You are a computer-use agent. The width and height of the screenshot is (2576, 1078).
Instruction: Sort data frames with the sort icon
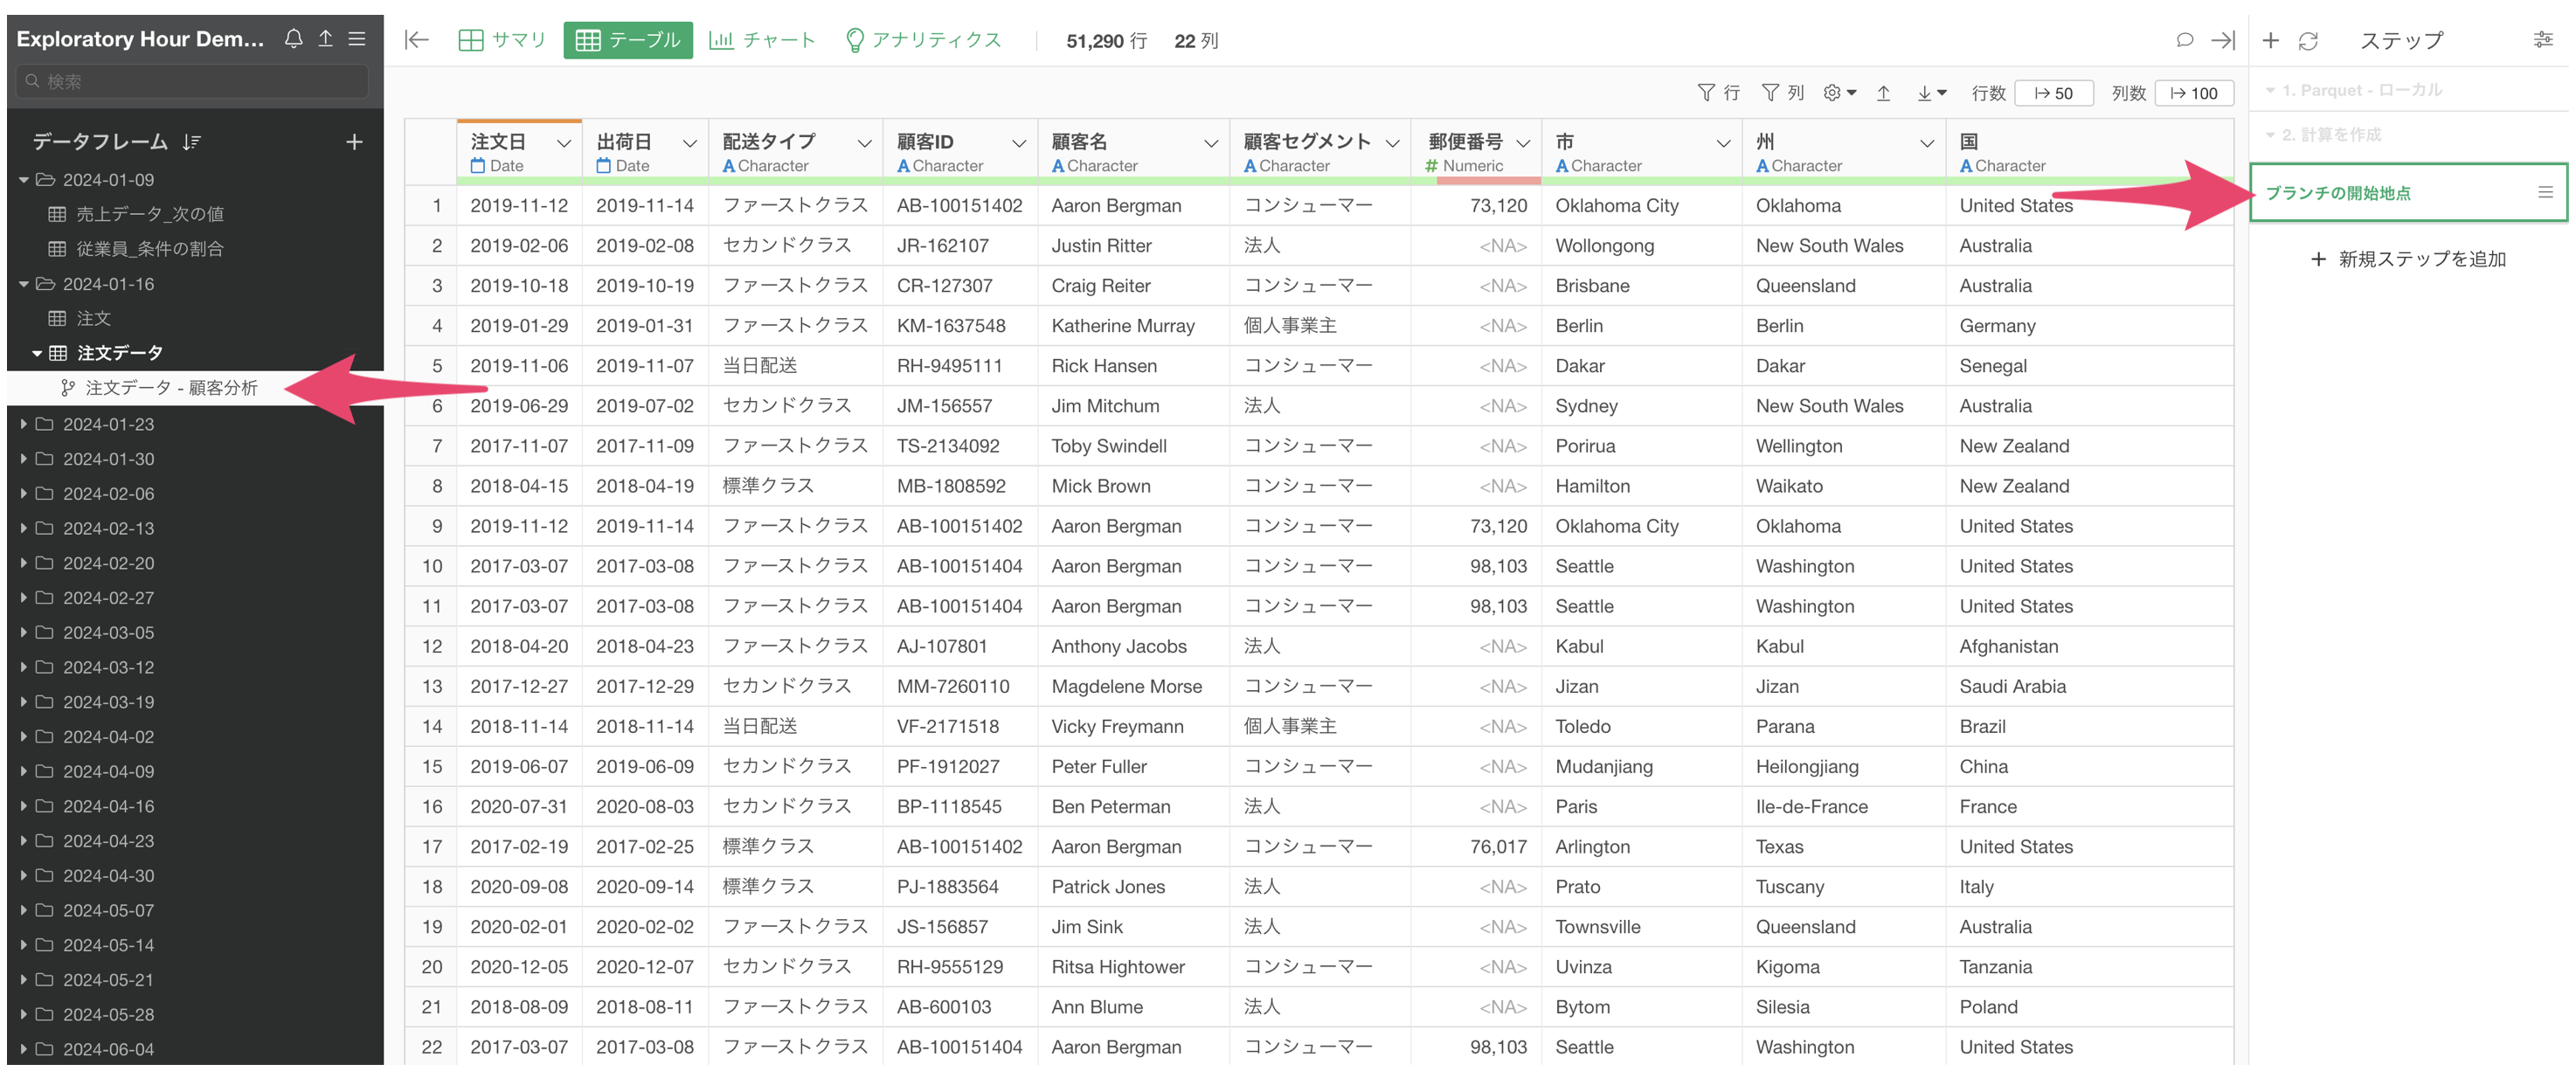[192, 142]
